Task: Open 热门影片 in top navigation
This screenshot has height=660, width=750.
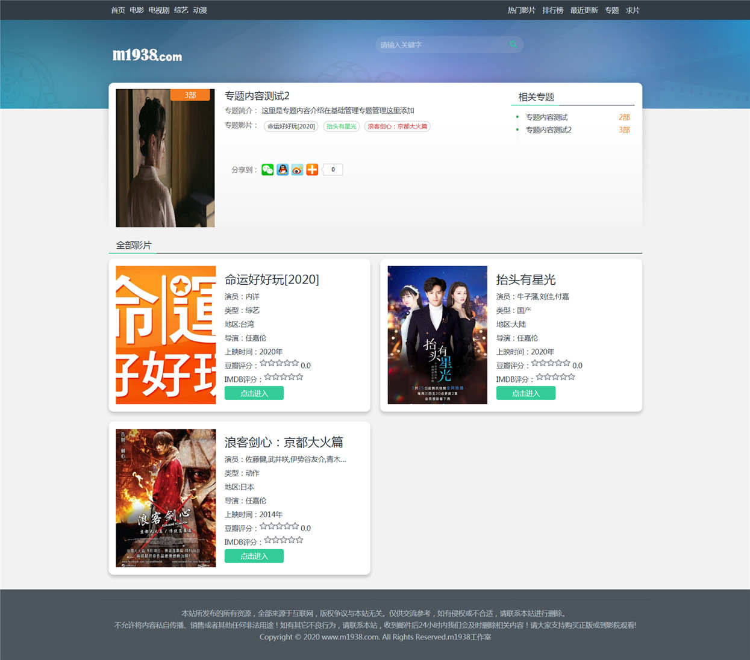Action: point(522,10)
